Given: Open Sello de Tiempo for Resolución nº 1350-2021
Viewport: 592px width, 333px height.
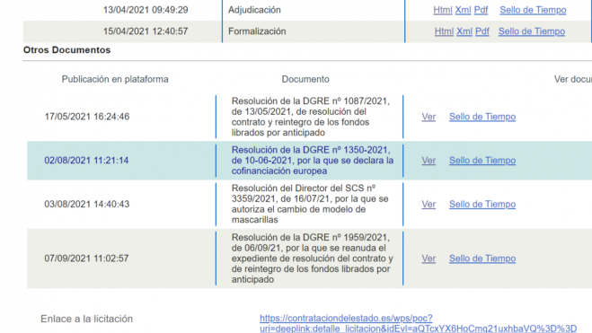Looking at the screenshot, I should pos(482,161).
